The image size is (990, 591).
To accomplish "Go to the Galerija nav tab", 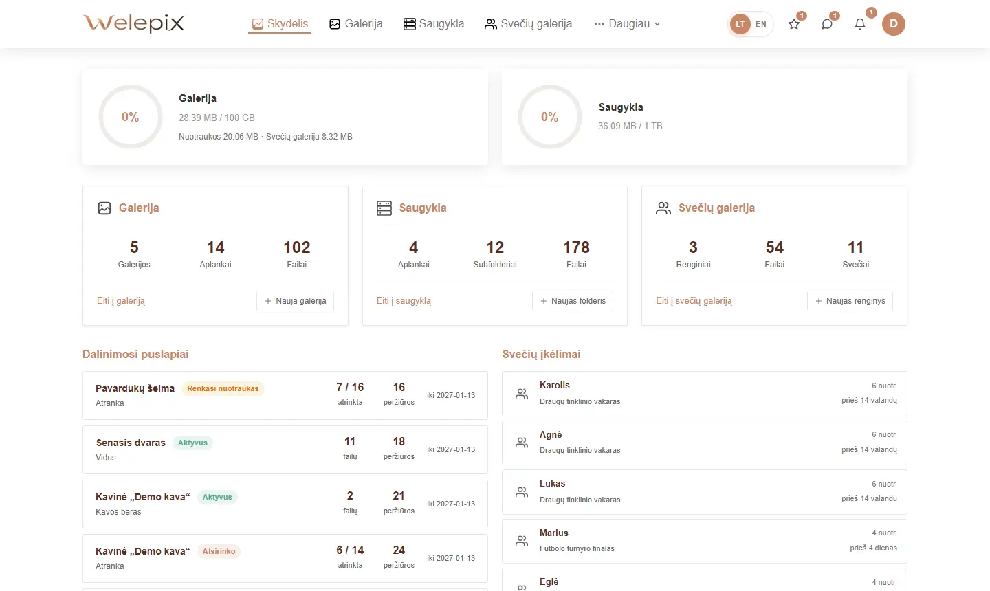I will (x=356, y=24).
